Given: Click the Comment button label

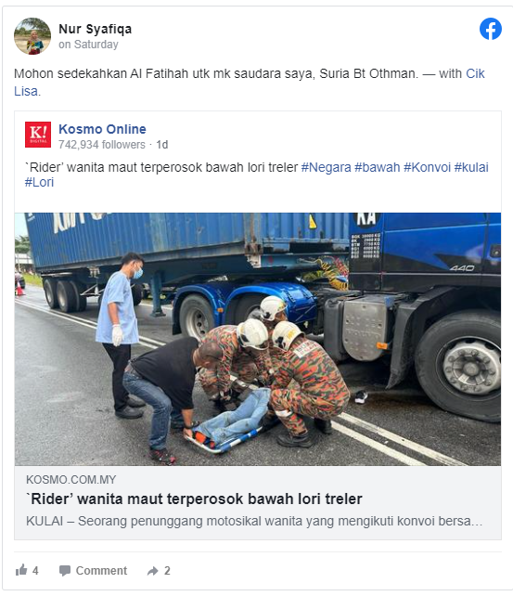Looking at the screenshot, I should click(x=101, y=571).
